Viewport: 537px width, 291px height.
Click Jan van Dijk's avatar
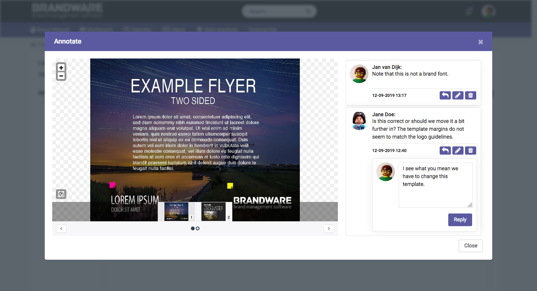pos(359,74)
